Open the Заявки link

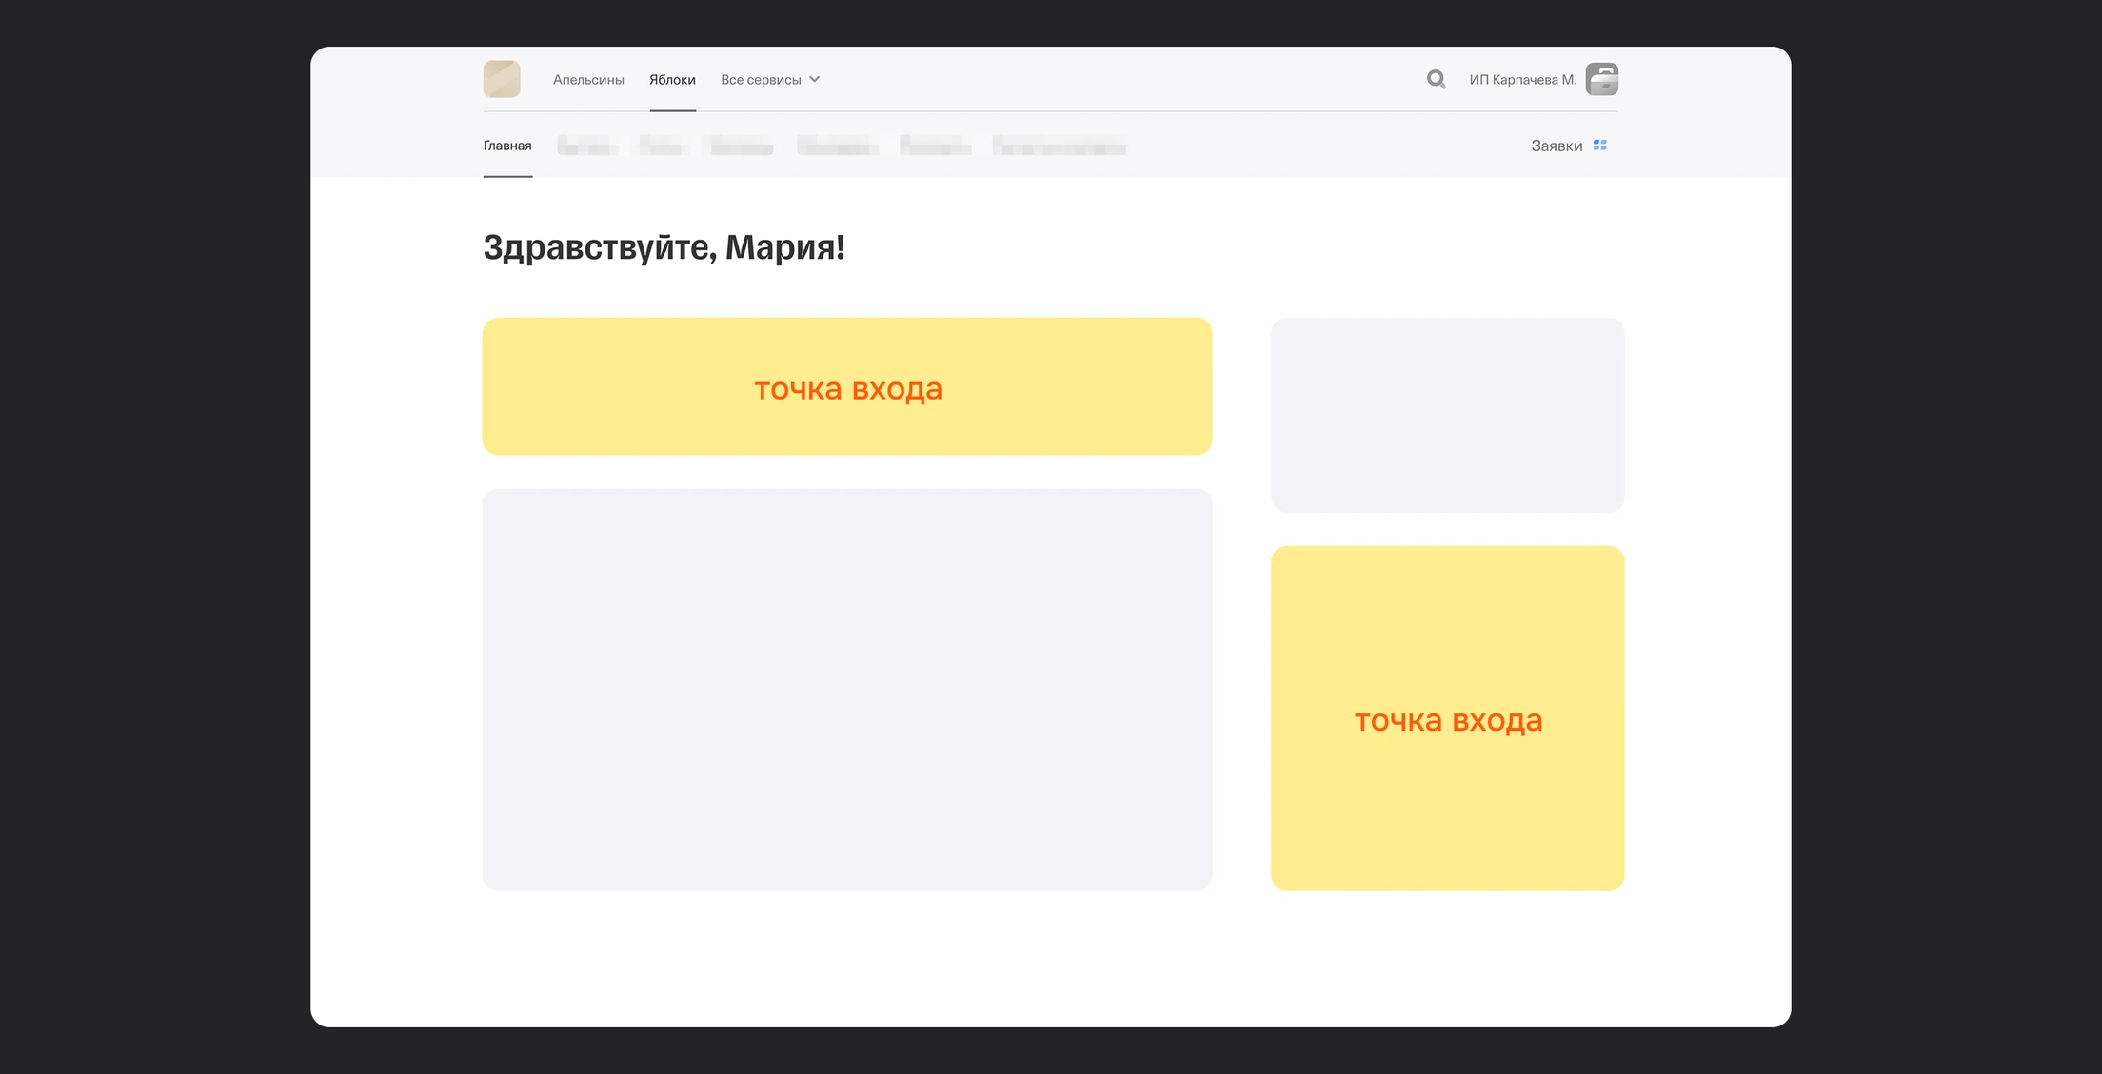(x=1557, y=146)
